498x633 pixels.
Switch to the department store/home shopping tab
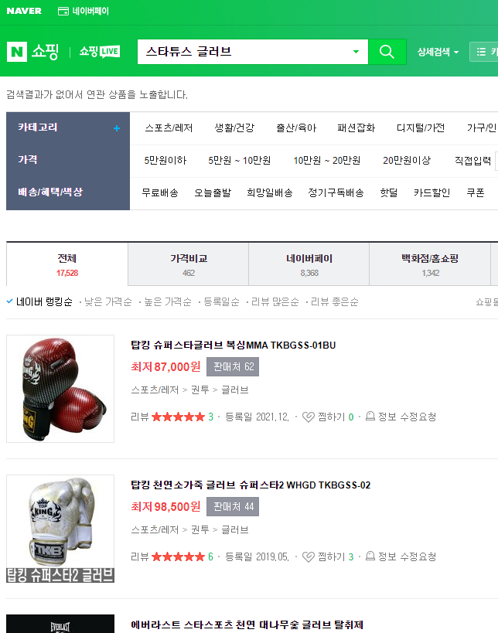click(x=430, y=264)
